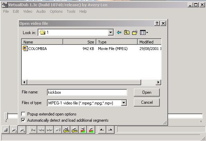Click the 29/08/2001 modified date cell
The width and height of the screenshot is (206, 141).
point(150,49)
